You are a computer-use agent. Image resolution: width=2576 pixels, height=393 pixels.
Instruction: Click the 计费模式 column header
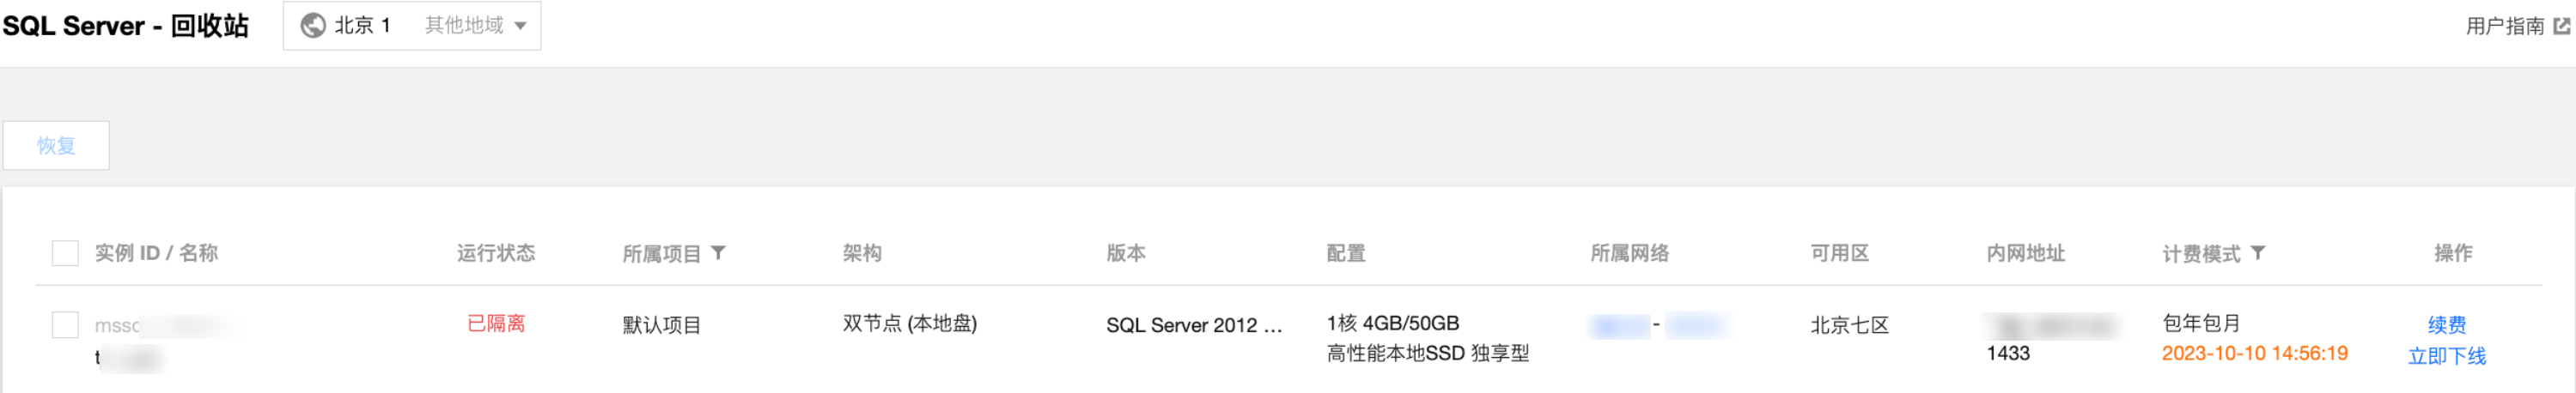click(2200, 253)
